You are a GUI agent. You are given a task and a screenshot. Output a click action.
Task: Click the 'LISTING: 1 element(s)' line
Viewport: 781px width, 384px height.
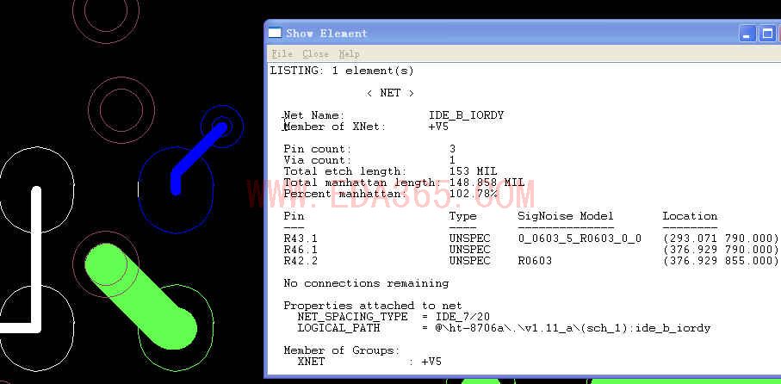click(342, 71)
